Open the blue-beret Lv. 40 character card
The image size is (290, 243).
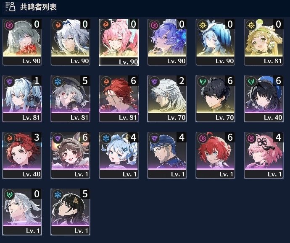pyautogui.click(x=264, y=99)
